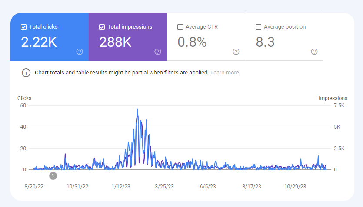Click the 20 clicks axis value
The image size is (363, 207).
pos(23,149)
